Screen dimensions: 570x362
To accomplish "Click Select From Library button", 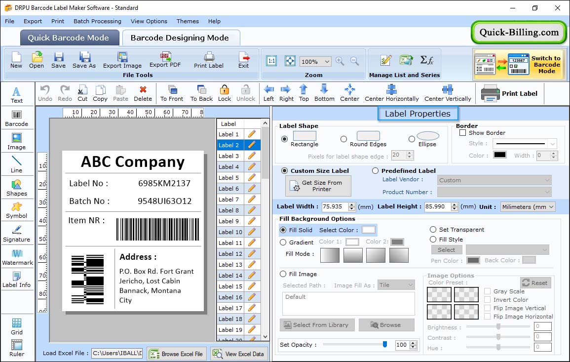I will tap(316, 325).
